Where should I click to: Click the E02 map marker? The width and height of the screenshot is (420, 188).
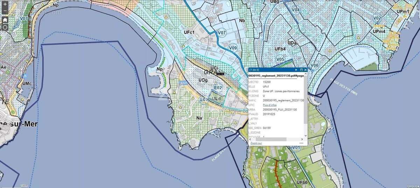(218, 88)
